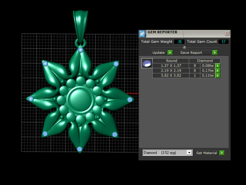Click green arrow for 3.82 X 3.82 row

click(x=218, y=76)
